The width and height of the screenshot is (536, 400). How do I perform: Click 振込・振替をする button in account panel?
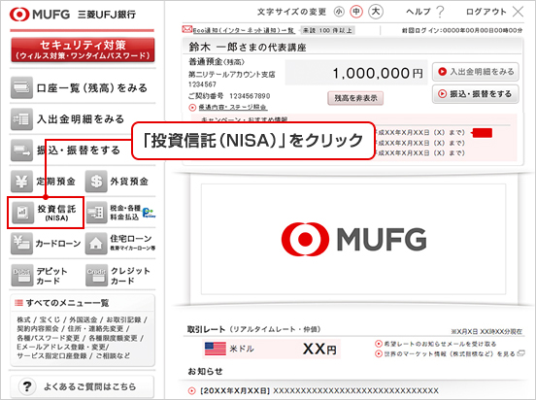476,93
